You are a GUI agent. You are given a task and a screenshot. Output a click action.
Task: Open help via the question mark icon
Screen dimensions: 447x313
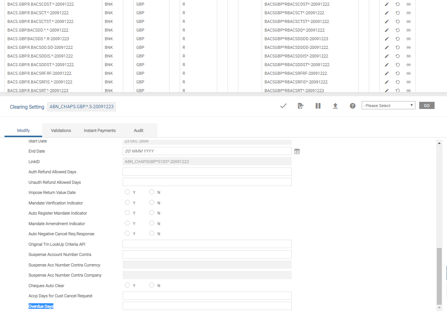[353, 106]
